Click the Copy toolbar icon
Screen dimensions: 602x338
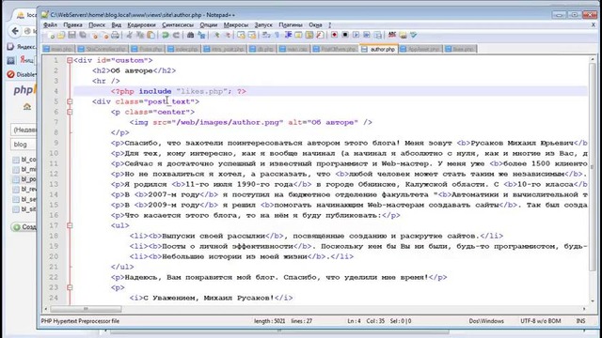(140, 36)
